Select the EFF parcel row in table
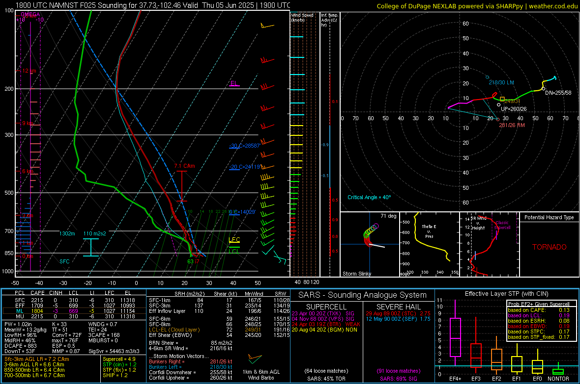 (x=74, y=306)
